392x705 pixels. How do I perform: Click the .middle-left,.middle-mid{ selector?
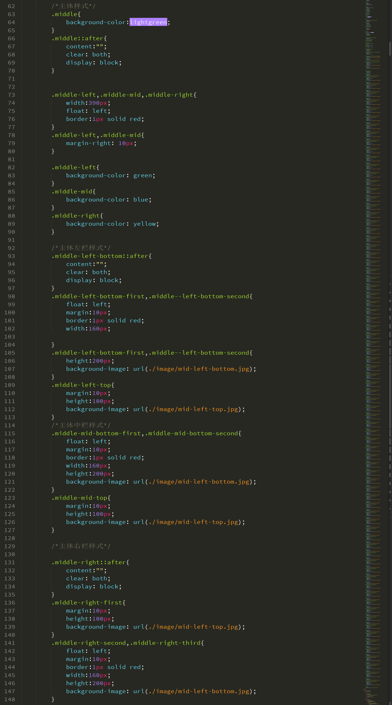pyautogui.click(x=98, y=135)
